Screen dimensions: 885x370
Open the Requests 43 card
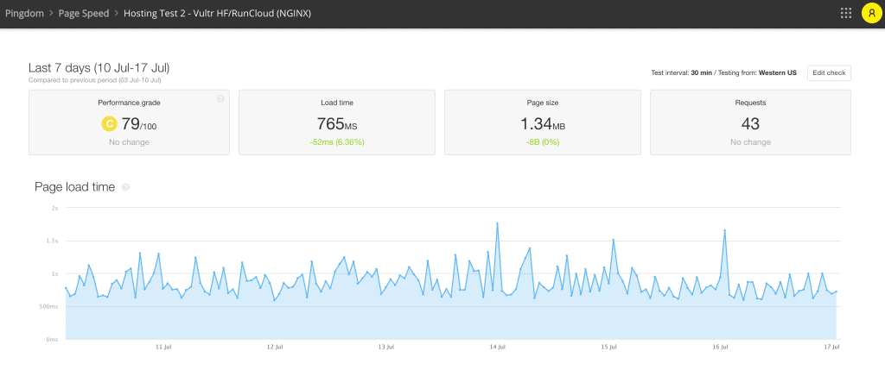click(x=750, y=122)
